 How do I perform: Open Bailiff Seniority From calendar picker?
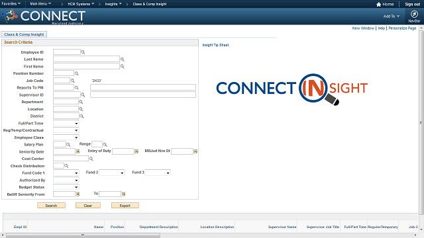pos(78,194)
